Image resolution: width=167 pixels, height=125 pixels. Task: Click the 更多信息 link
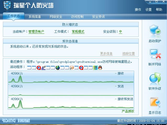pyautogui.click(x=106, y=54)
